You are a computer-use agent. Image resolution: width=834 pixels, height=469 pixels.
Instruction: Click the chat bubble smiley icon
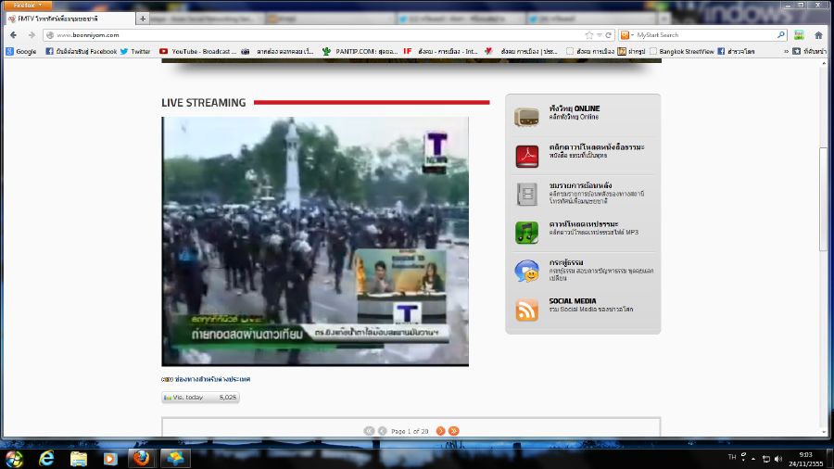[x=526, y=271]
